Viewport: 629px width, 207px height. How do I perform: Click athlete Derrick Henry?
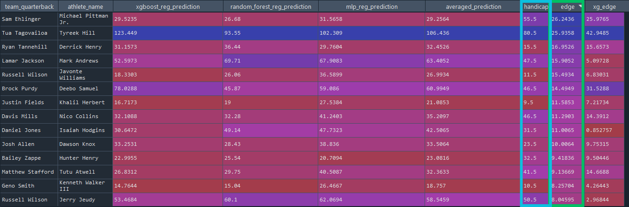tap(85, 47)
